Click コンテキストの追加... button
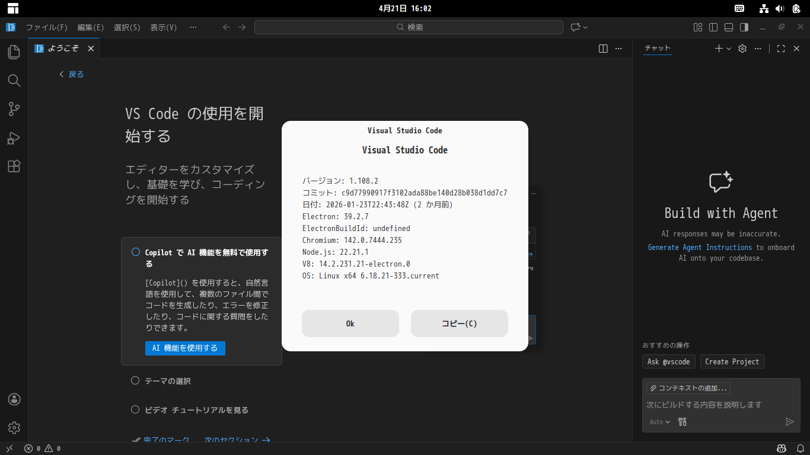This screenshot has height=455, width=810. click(688, 388)
